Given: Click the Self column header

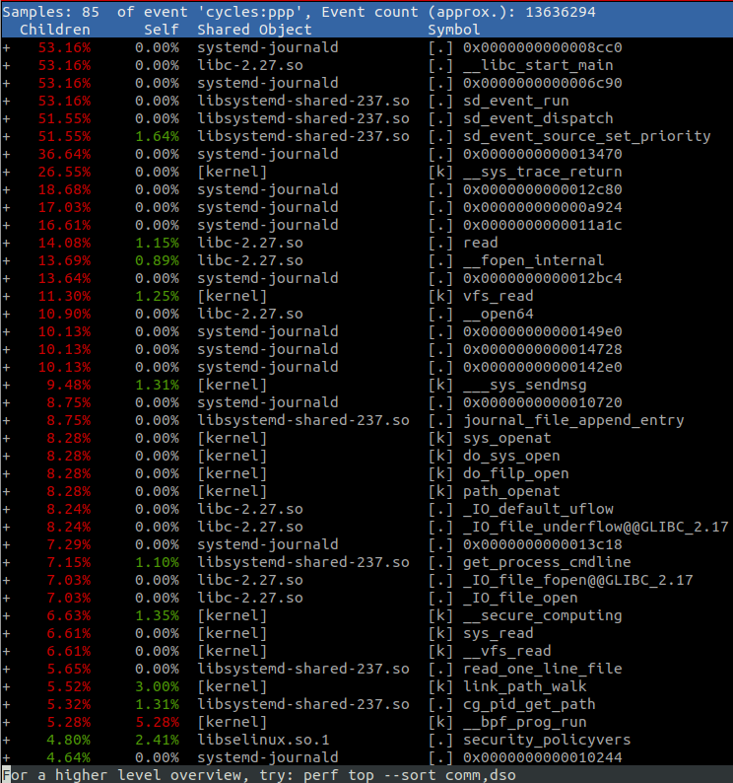Looking at the screenshot, I should [162, 30].
